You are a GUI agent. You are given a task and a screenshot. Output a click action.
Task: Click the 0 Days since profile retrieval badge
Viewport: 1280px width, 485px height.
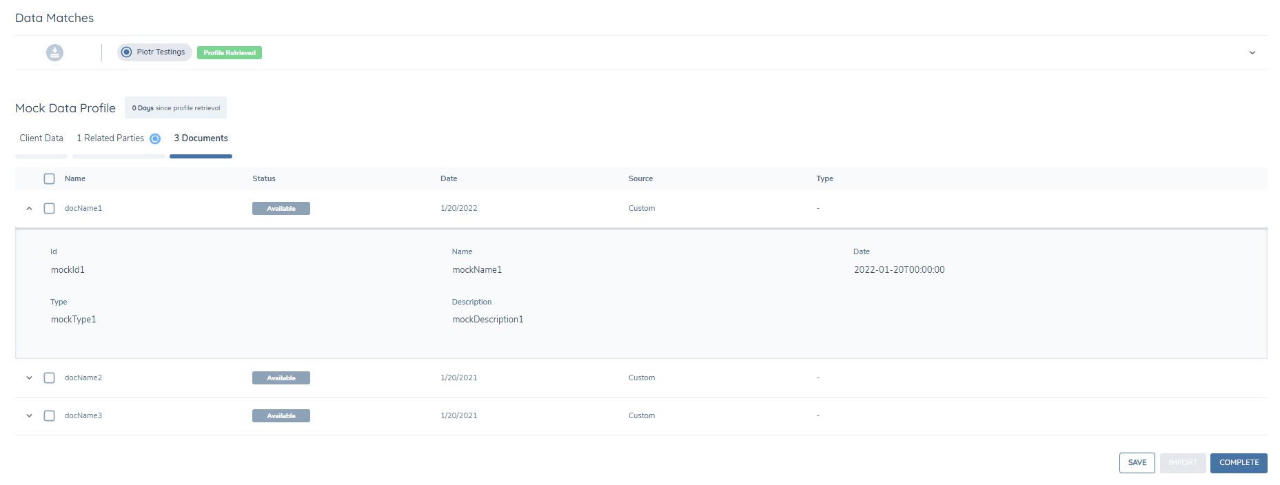click(176, 107)
